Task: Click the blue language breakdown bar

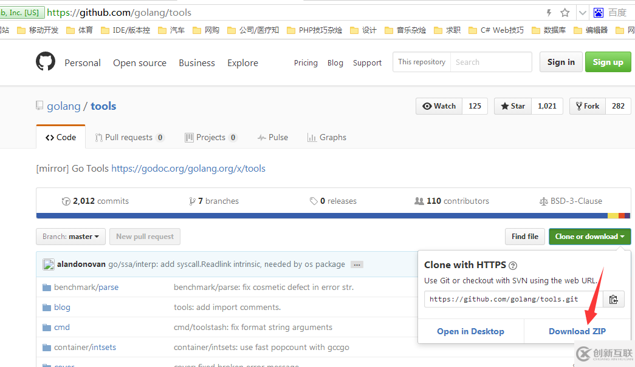Action: [322, 216]
